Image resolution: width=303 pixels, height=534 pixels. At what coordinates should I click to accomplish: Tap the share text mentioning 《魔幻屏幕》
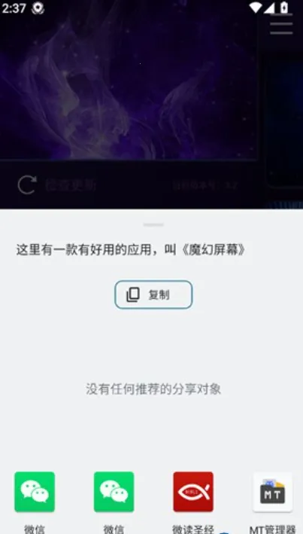tap(132, 250)
